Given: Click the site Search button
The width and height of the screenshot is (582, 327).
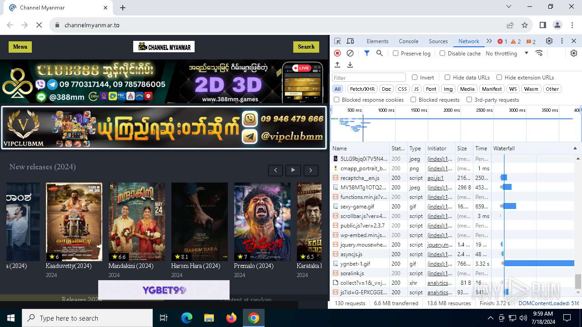Looking at the screenshot, I should pos(306,47).
